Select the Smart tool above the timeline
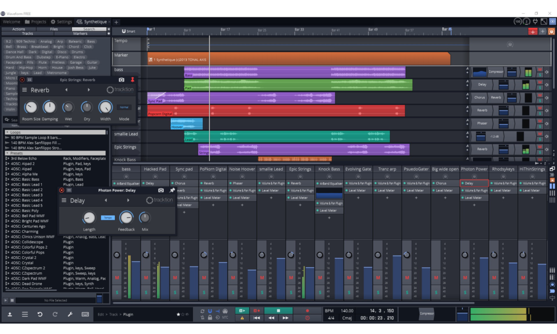The height and width of the screenshot is (334, 557). point(129,31)
